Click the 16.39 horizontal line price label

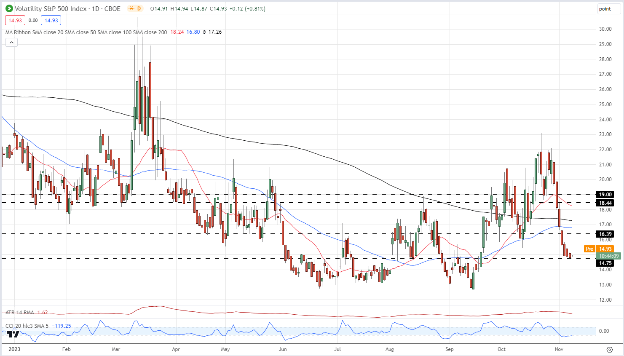(605, 234)
